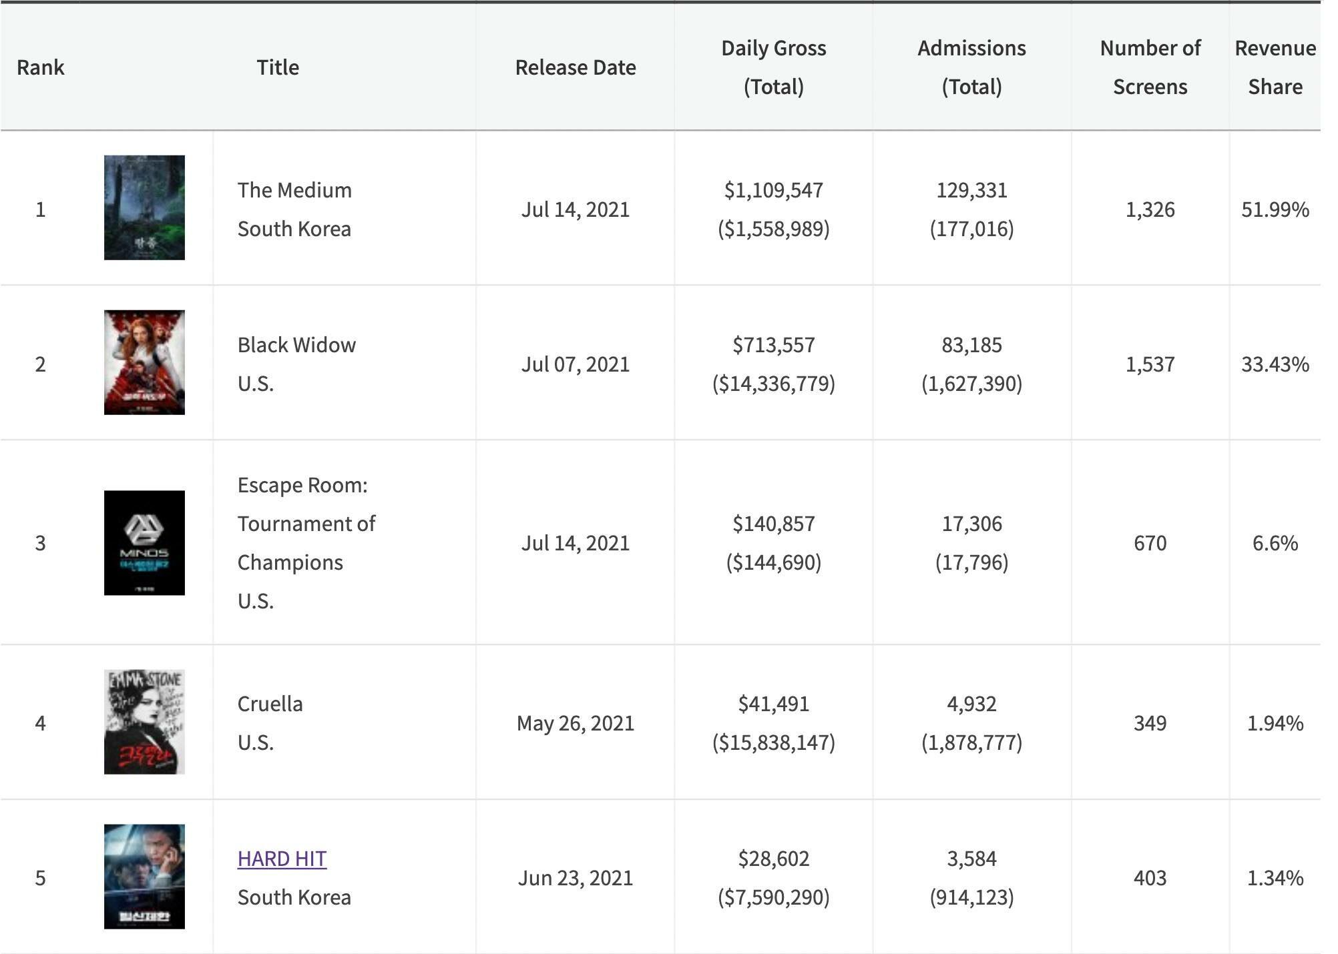The image size is (1338, 954).
Task: Click Cruella's May 26, 2021 release date
Action: pyautogui.click(x=575, y=723)
